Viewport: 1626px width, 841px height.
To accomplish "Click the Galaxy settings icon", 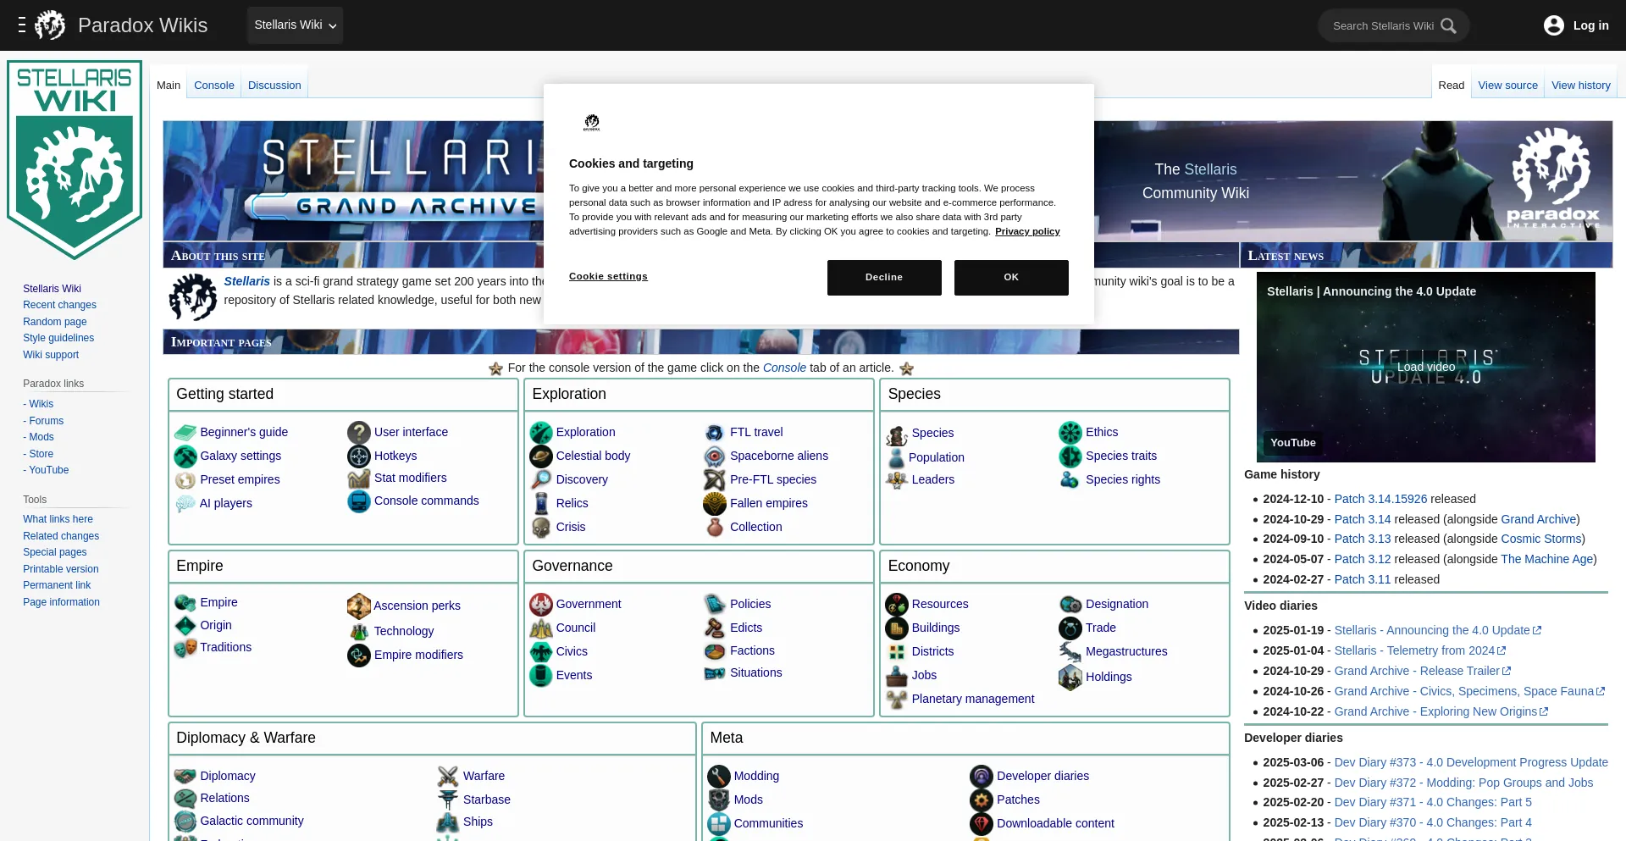I will (185, 456).
